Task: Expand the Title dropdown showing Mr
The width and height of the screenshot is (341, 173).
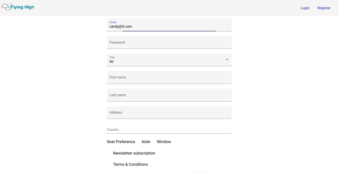Action: 169,60
